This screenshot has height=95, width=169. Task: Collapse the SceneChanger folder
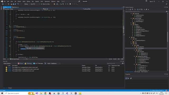point(131,18)
